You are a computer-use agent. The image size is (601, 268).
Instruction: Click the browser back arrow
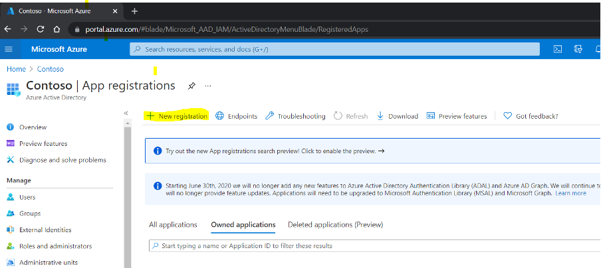[x=8, y=29]
